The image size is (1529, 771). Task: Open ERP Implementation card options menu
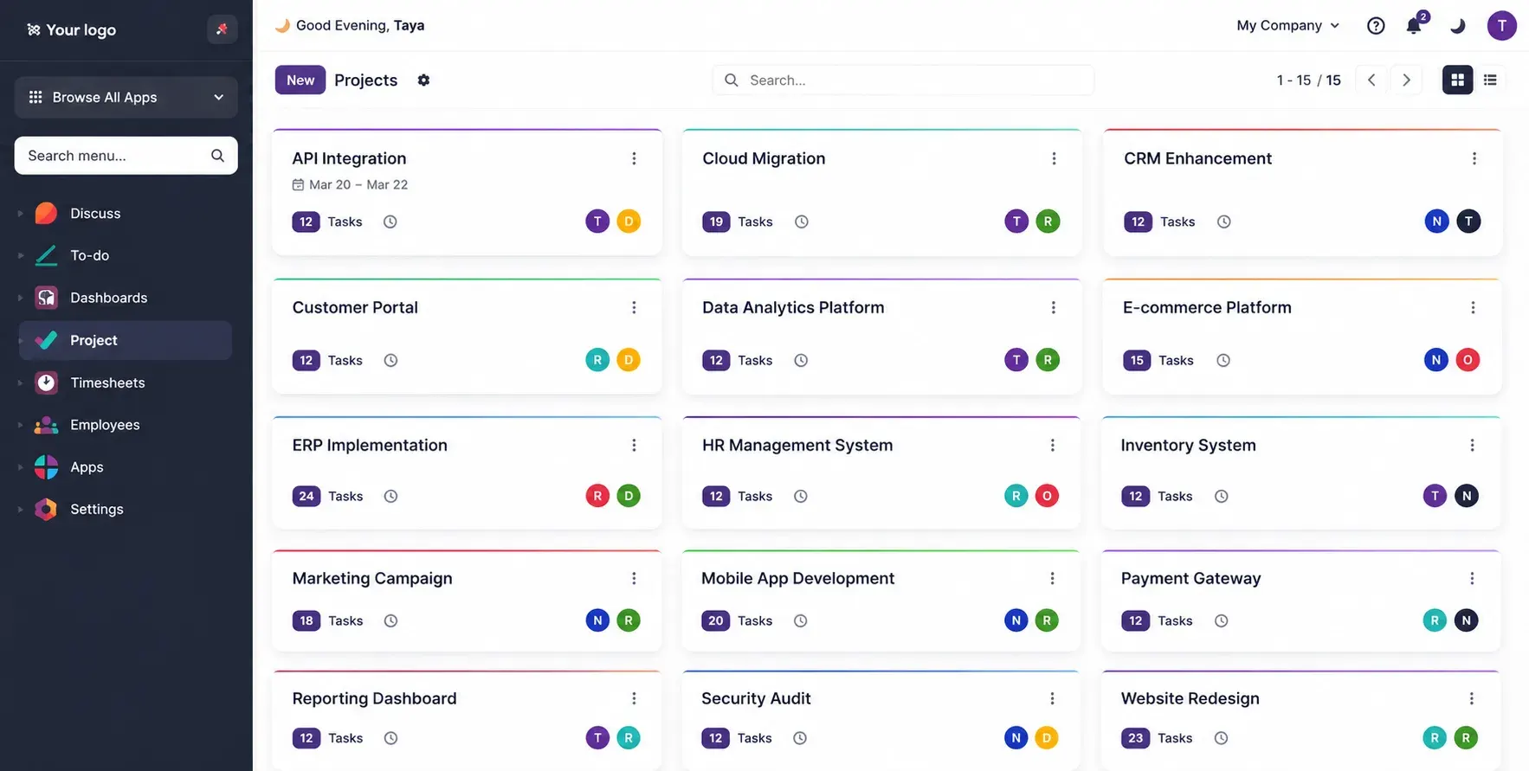tap(634, 445)
